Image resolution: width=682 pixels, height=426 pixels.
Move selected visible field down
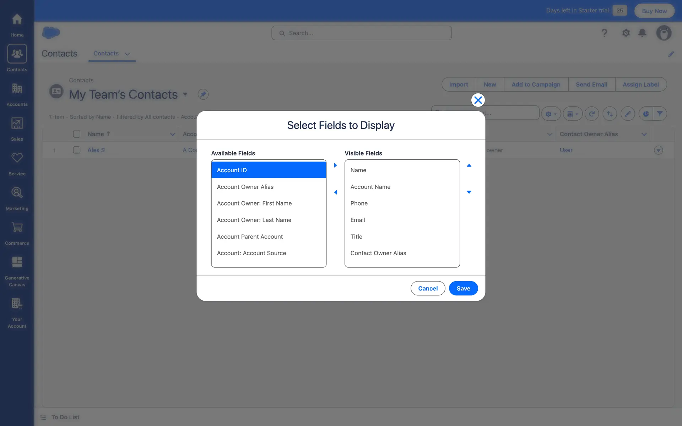click(469, 192)
